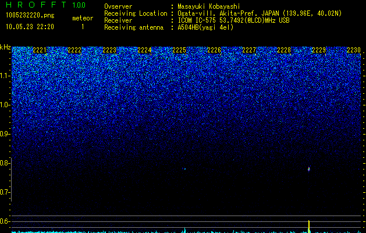Click the date stamp 10.05.23 22:20

(30, 27)
